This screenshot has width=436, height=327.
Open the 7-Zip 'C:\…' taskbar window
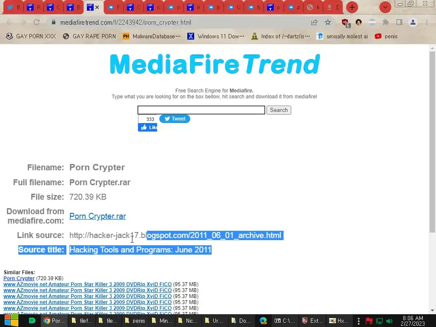pos(285,321)
